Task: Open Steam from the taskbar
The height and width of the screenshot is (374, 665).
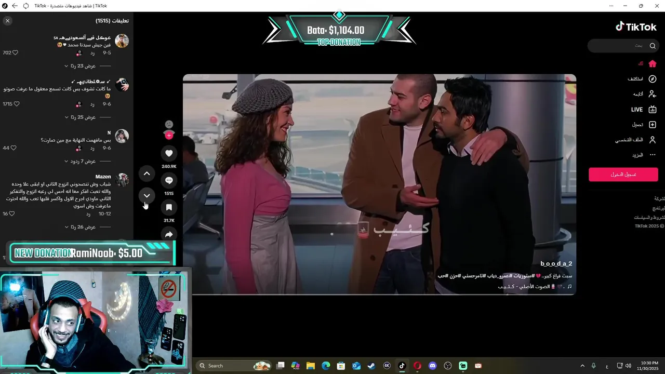Action: [x=371, y=366]
